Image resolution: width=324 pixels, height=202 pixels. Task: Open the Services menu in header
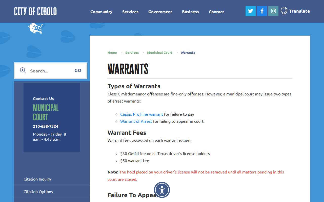coord(130,12)
